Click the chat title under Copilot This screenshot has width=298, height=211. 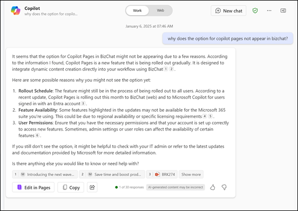click(51, 14)
